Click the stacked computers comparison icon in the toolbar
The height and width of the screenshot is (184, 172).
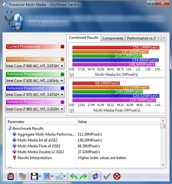[22, 176]
